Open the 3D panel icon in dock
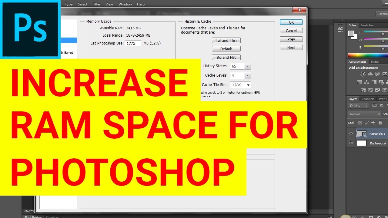The width and height of the screenshot is (388, 218). tap(340, 29)
